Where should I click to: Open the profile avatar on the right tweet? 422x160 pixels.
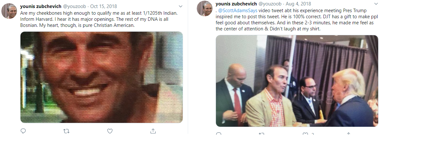point(205,8)
